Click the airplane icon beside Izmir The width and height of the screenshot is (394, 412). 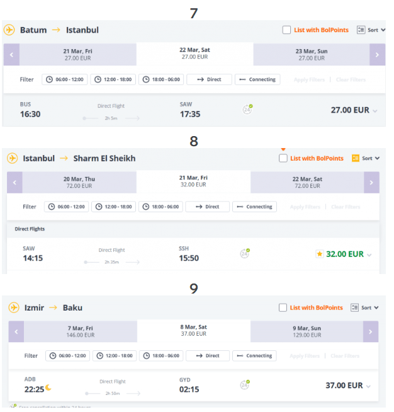tap(14, 307)
